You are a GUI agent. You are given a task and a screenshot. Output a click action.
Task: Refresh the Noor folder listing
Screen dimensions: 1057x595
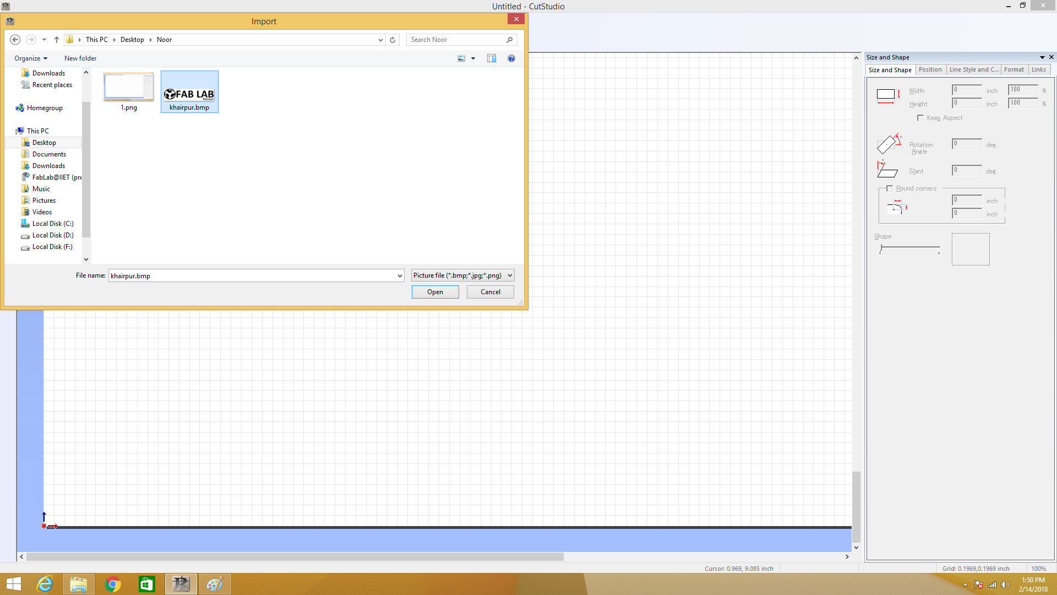click(393, 40)
